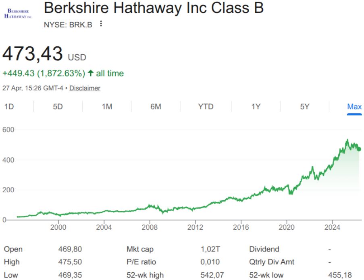Select the 5D time range tab
The height and width of the screenshot is (280, 364).
click(58, 107)
